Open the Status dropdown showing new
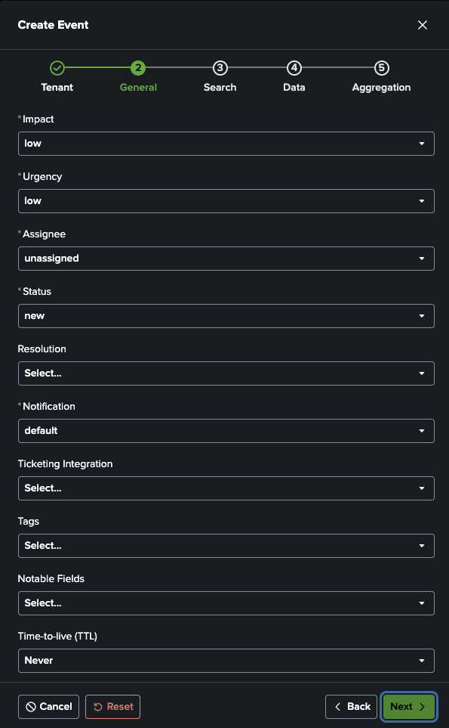Viewport: 449px width, 728px height. (226, 316)
